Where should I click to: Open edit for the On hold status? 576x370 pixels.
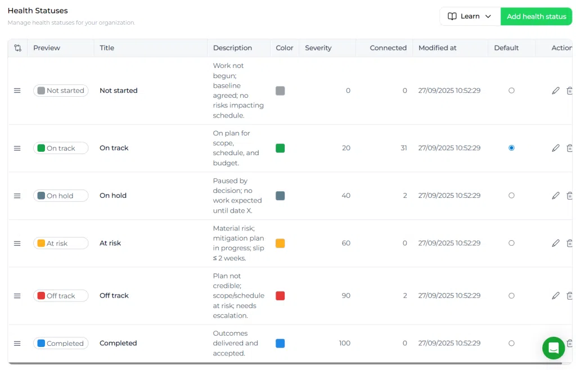[555, 196]
